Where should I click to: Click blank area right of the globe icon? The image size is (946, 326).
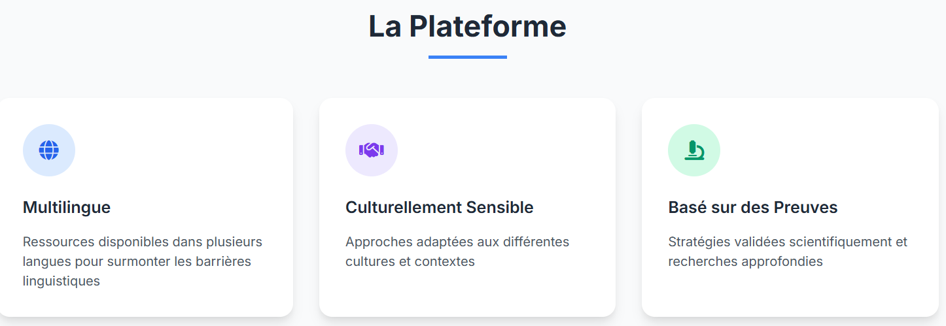(x=177, y=150)
